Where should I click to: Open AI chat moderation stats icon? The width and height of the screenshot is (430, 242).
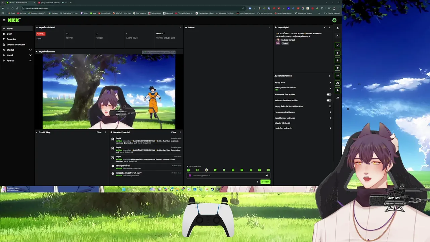[330, 106]
